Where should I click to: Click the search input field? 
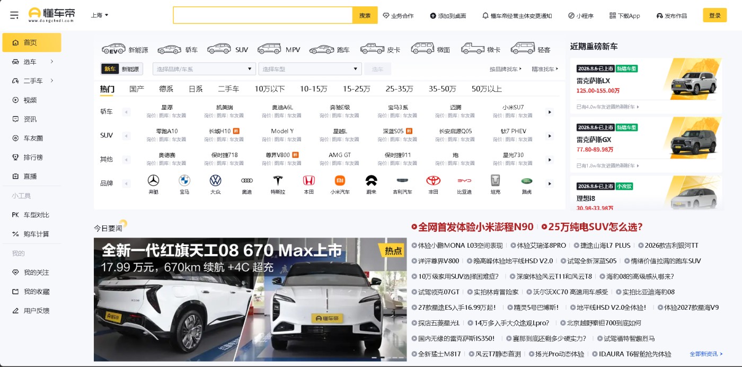pyautogui.click(x=263, y=15)
